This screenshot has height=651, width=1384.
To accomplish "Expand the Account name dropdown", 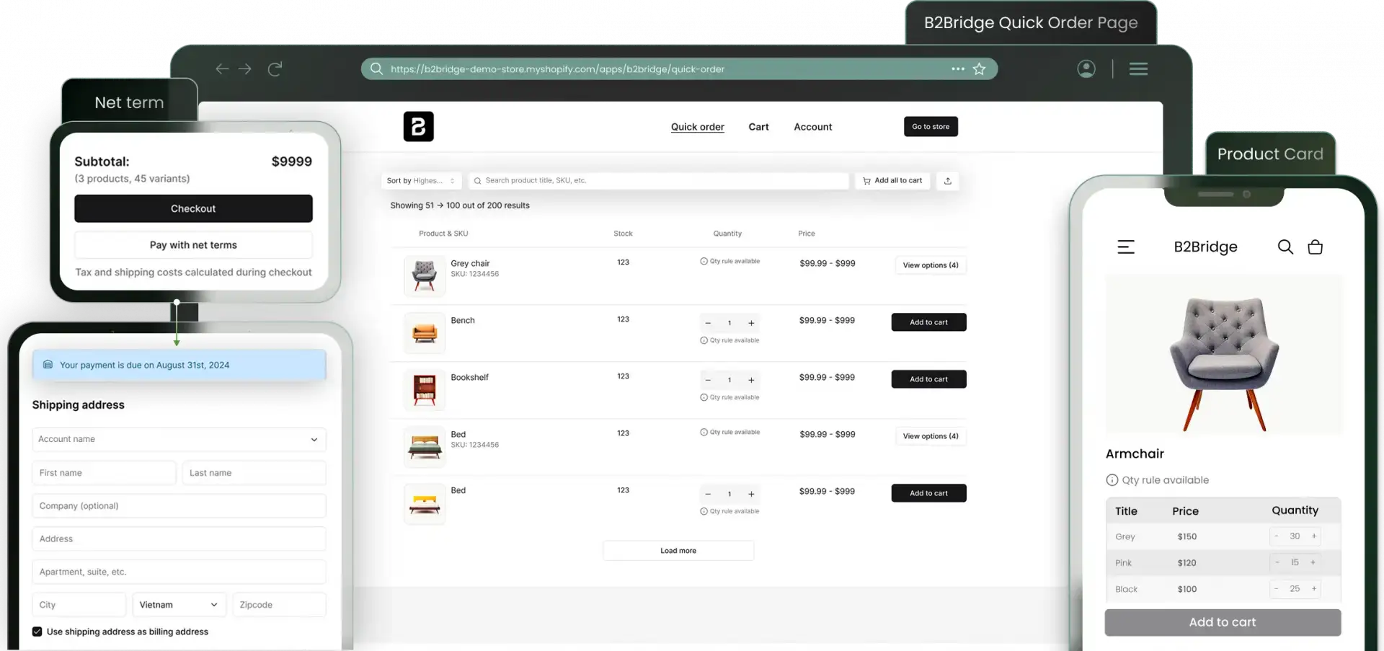I will click(179, 439).
